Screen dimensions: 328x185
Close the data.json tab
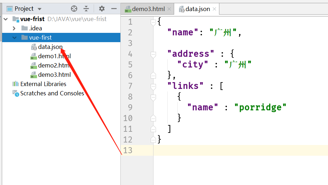tap(214, 9)
